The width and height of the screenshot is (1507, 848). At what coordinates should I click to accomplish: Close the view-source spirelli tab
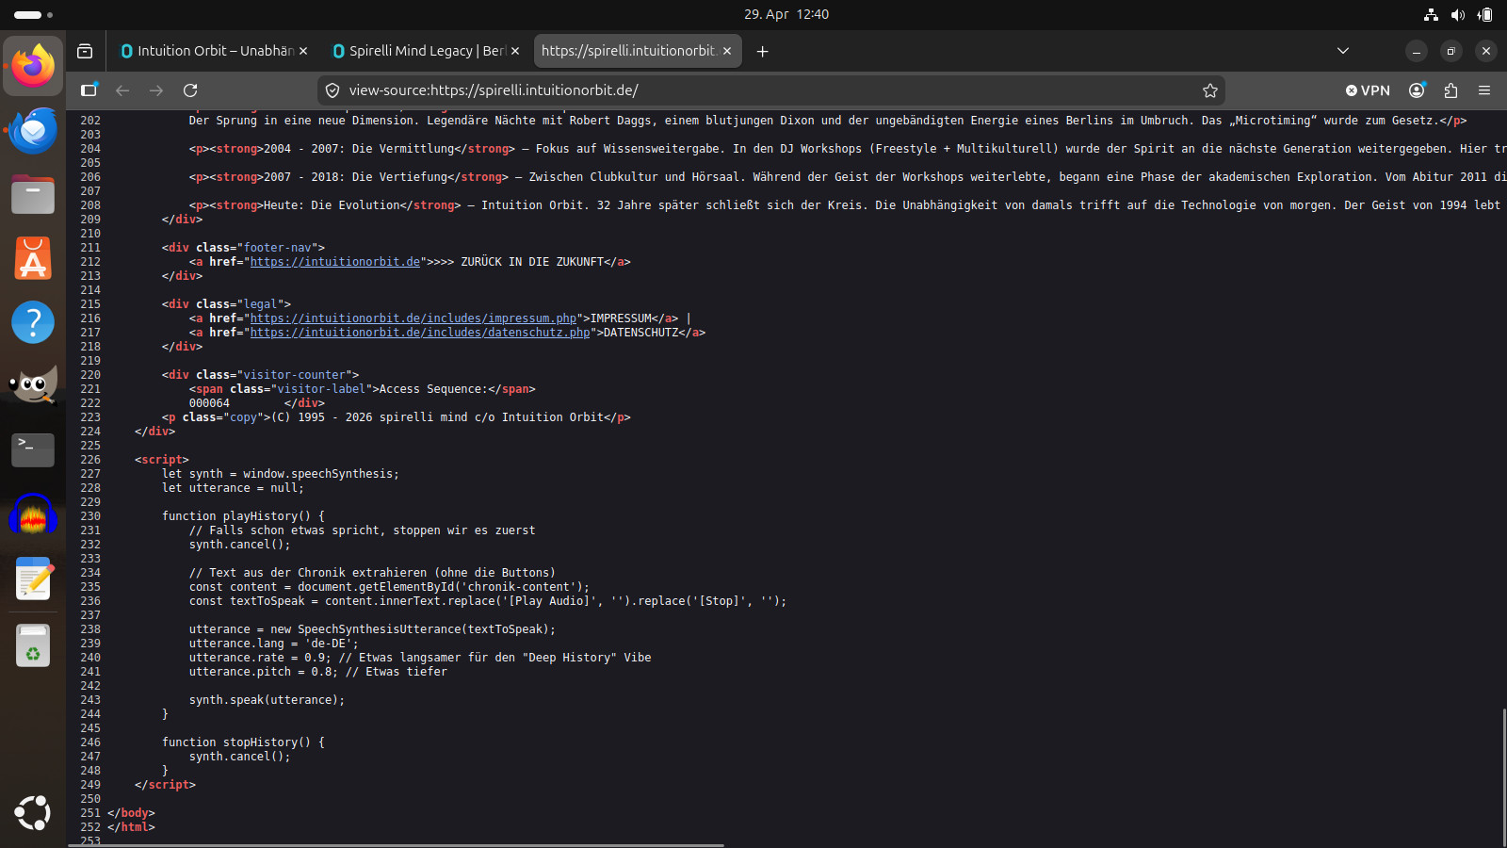727,51
